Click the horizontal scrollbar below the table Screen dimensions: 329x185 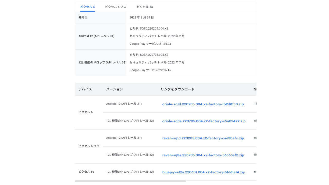pos(130,181)
